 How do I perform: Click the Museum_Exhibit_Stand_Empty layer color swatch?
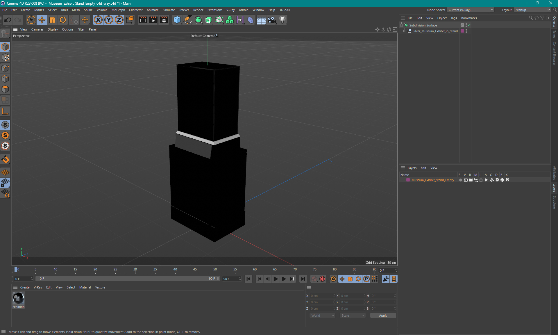click(x=408, y=180)
